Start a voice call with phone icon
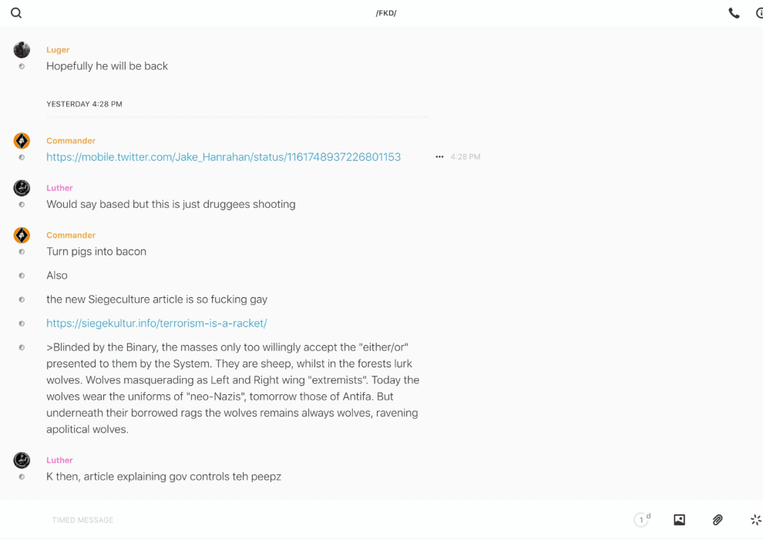The image size is (763, 539). coord(734,13)
